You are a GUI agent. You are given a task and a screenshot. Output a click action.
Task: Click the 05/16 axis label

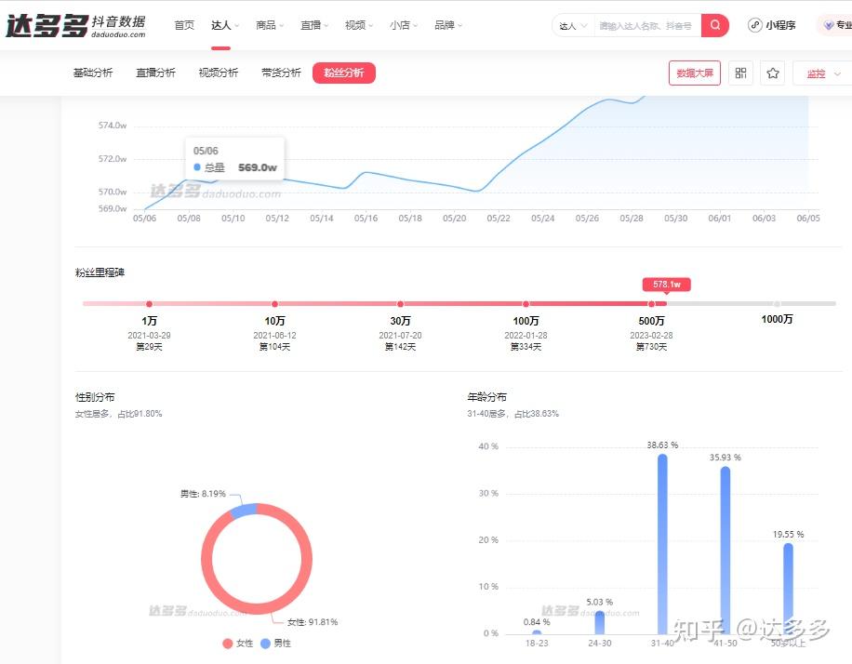(x=366, y=219)
